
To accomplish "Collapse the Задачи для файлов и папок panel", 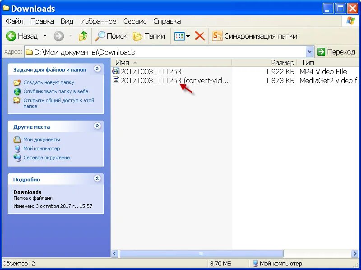I will point(97,69).
